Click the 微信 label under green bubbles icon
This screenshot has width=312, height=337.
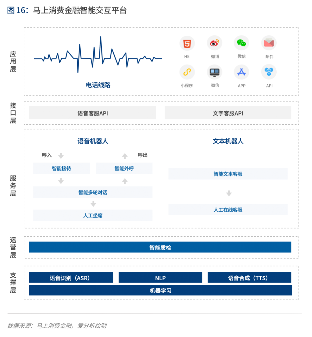pos(242,56)
